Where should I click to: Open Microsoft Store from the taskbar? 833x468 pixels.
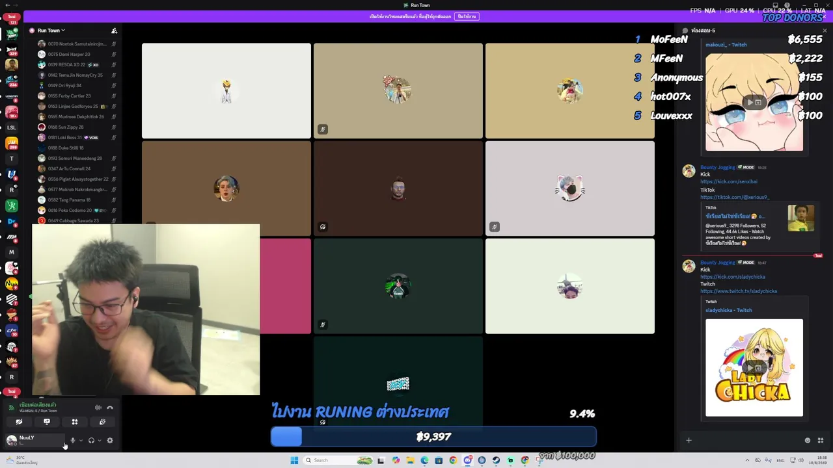[439, 460]
